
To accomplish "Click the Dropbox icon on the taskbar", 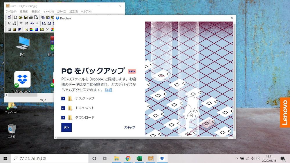I will [162, 159].
